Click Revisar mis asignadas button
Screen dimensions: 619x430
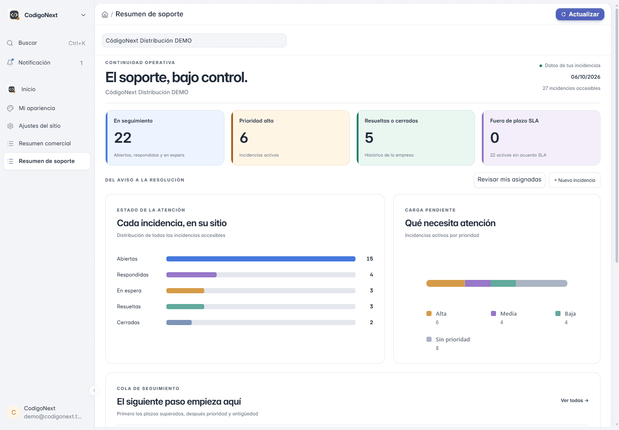509,180
